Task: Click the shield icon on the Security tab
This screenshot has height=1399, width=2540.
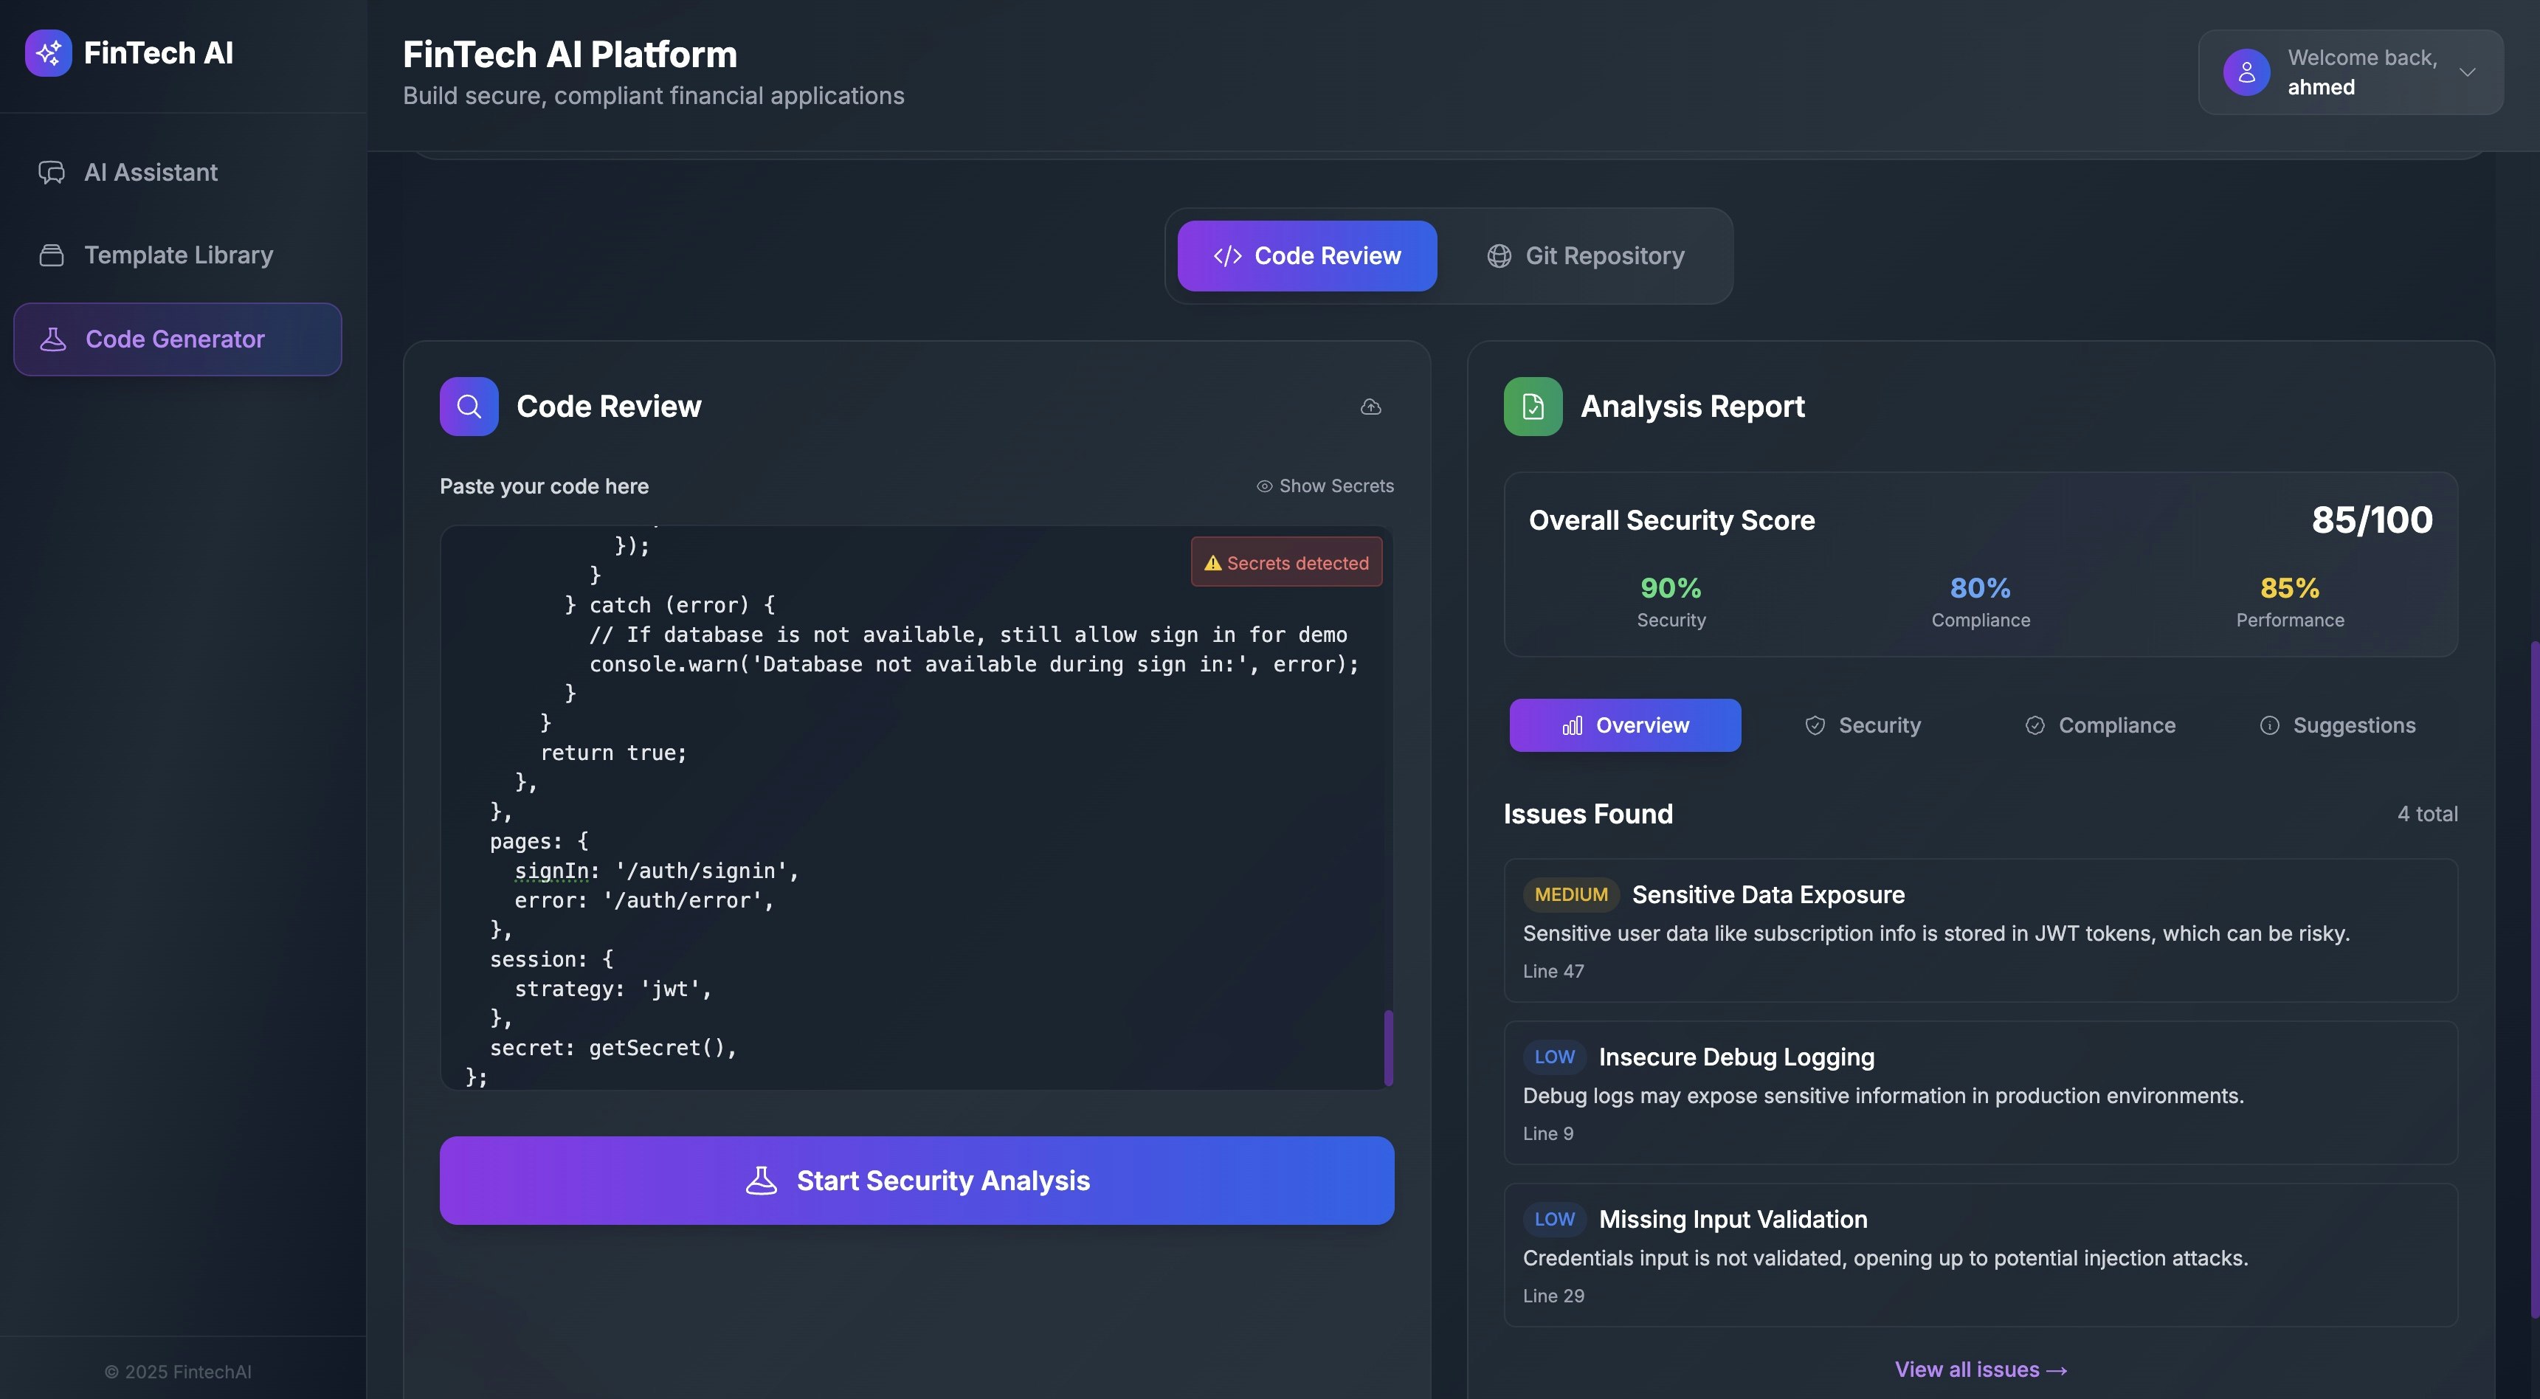Action: click(x=1815, y=725)
